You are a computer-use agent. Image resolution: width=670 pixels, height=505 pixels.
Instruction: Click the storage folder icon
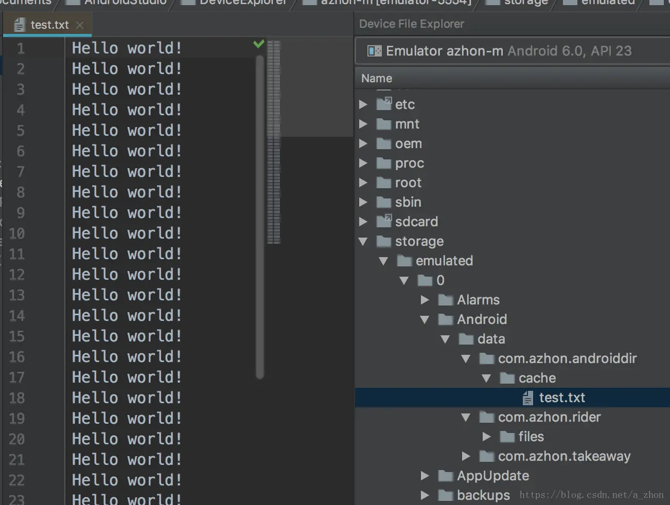pos(384,241)
